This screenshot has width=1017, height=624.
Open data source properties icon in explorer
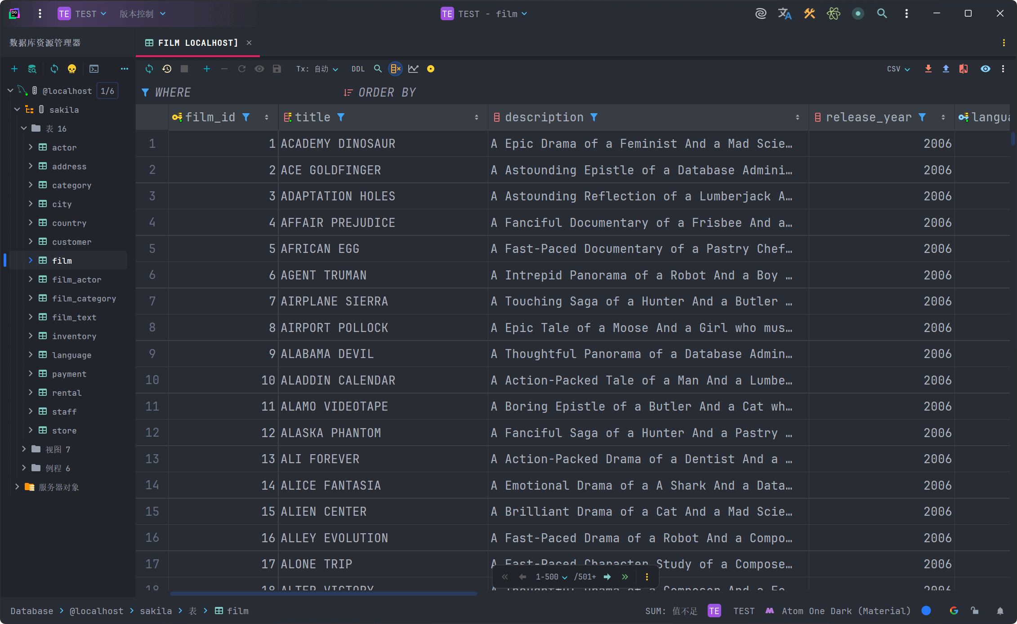pyautogui.click(x=32, y=69)
